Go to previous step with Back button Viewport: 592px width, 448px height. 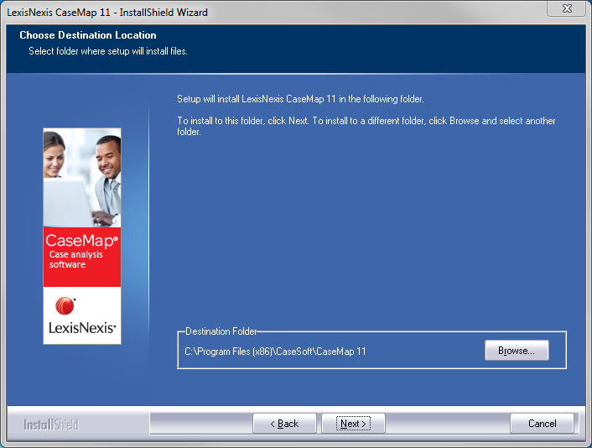[284, 424]
